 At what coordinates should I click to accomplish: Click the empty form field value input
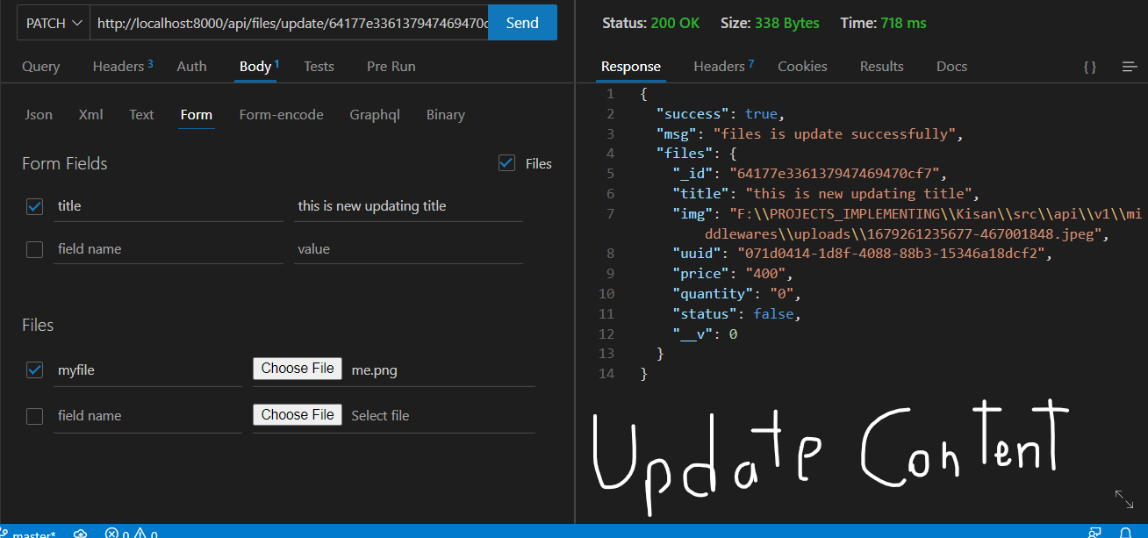pos(408,249)
